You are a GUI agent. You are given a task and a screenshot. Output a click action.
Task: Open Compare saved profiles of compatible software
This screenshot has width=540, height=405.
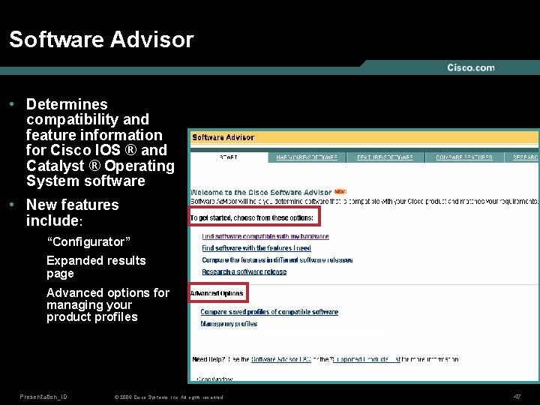click(x=269, y=312)
